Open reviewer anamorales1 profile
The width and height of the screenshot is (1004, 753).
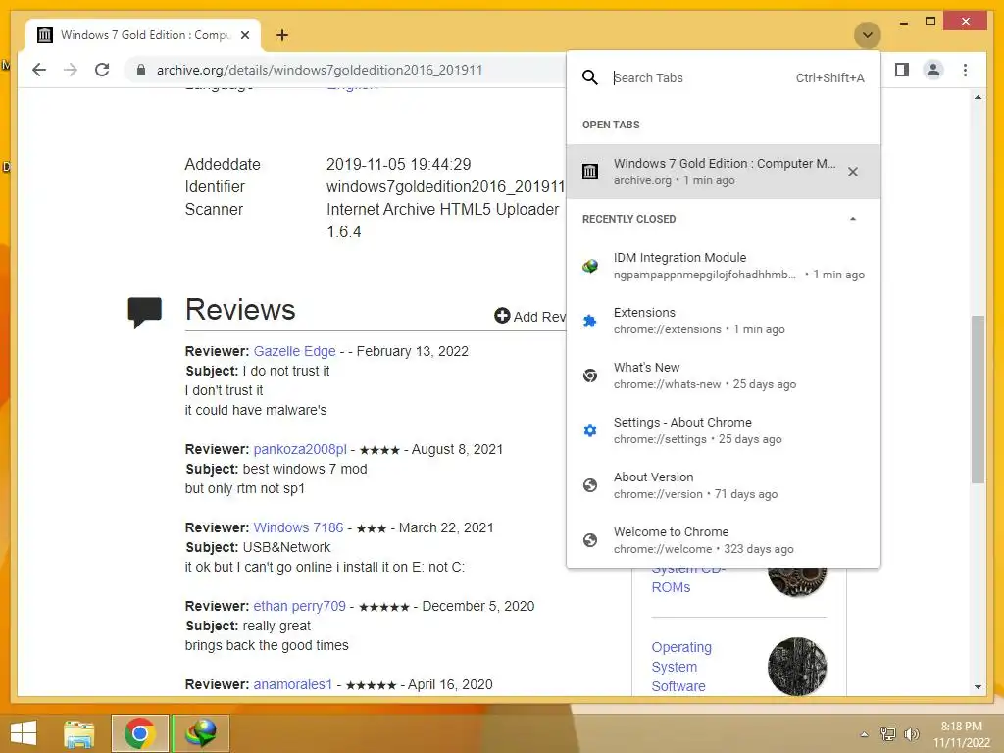(293, 684)
